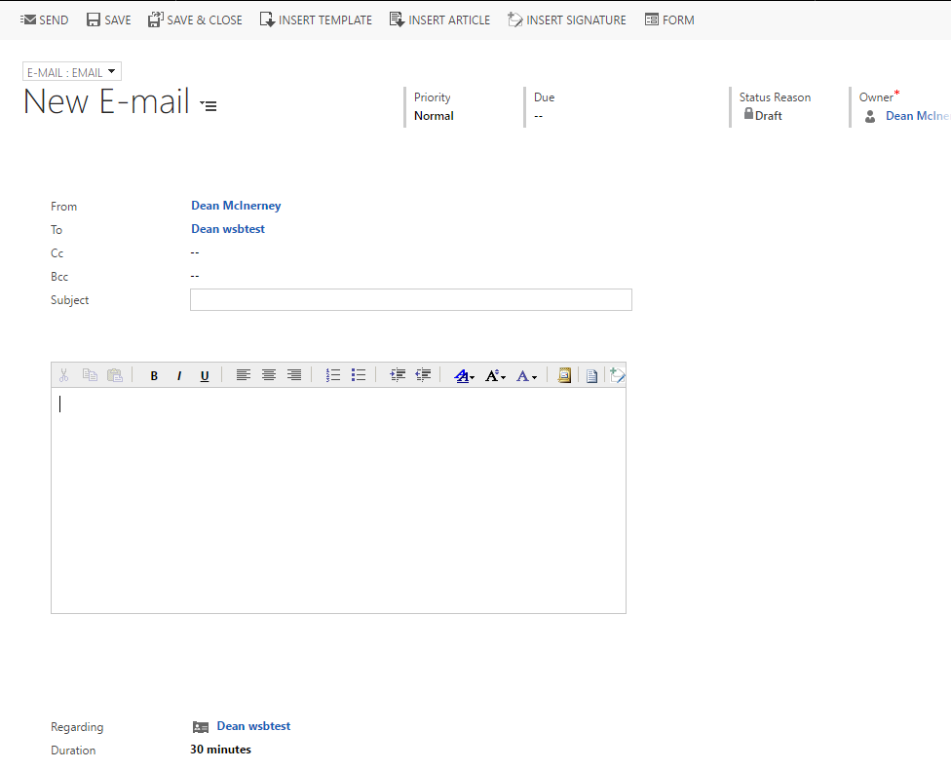
Task: Toggle bold formatting in editor toolbar
Action: point(154,376)
